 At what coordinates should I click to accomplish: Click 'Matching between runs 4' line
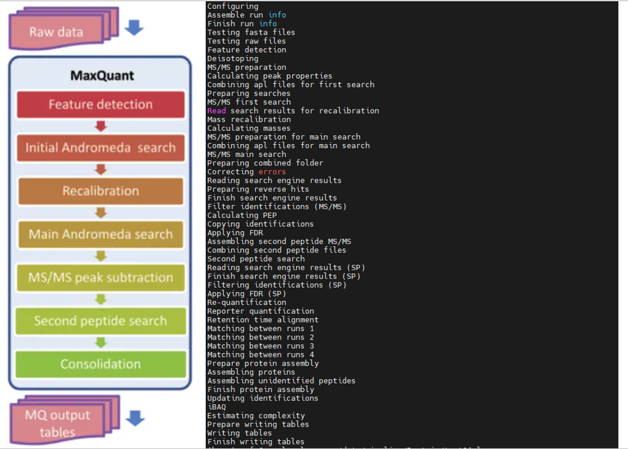click(261, 355)
